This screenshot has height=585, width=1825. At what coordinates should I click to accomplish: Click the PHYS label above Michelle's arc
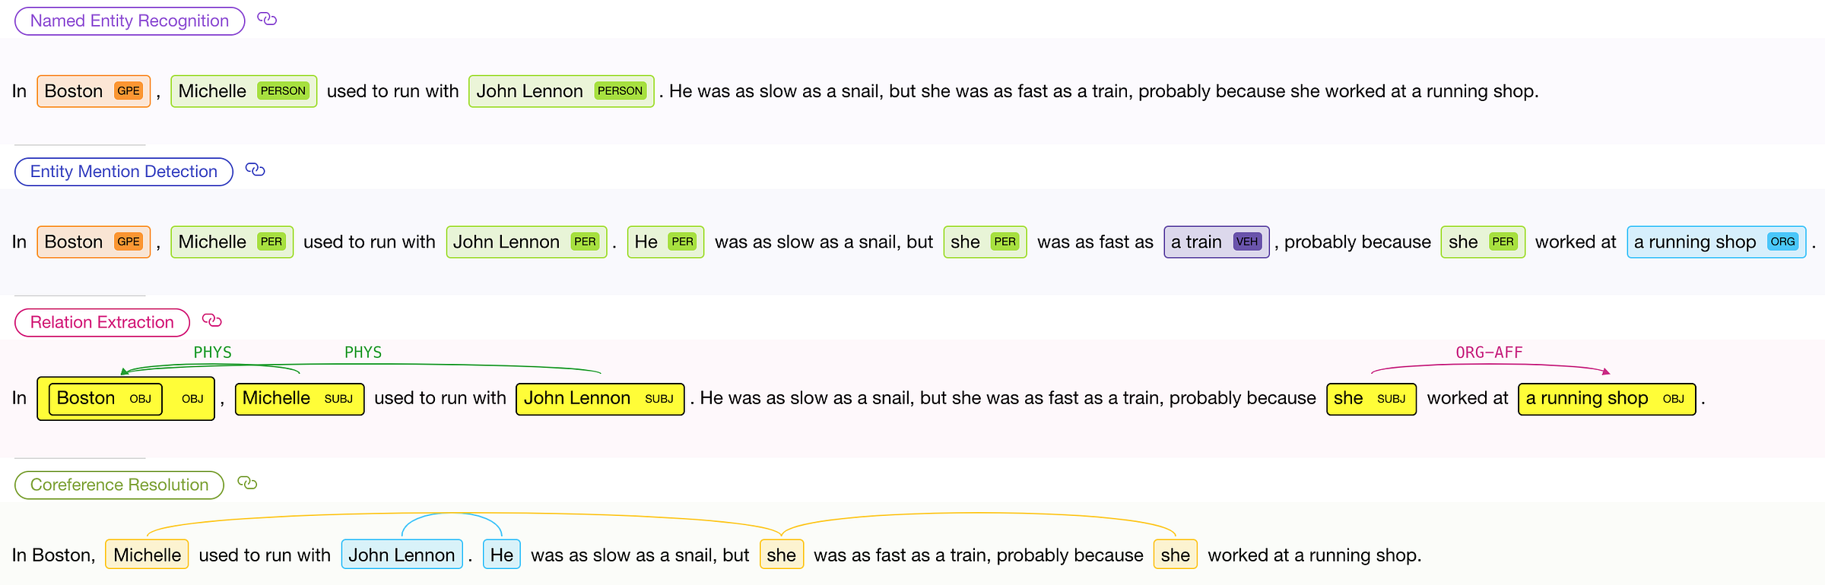[212, 353]
